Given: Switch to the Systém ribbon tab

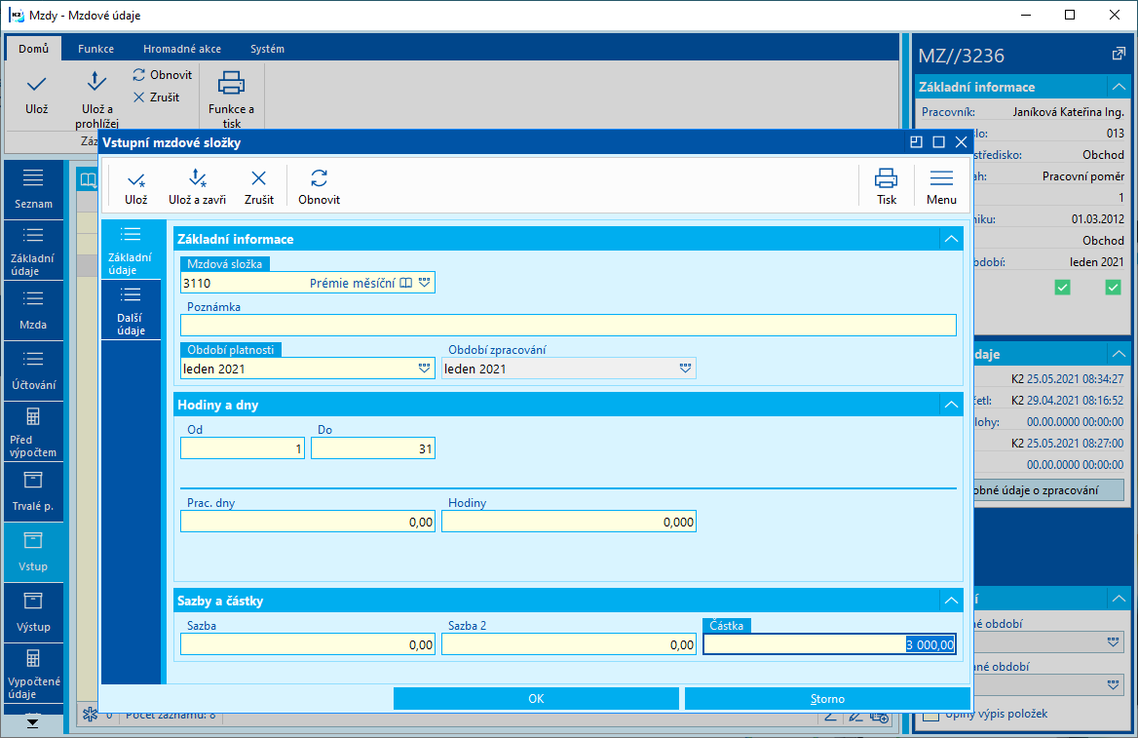Looking at the screenshot, I should pyautogui.click(x=267, y=49).
